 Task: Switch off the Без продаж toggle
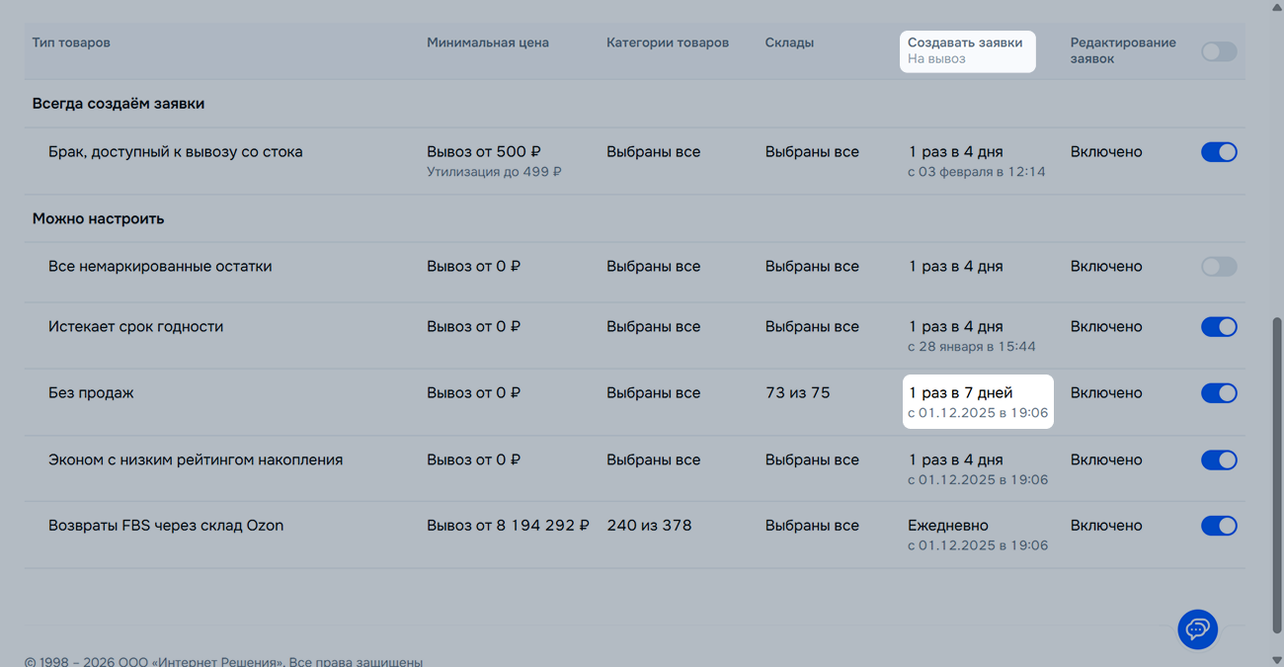pyautogui.click(x=1219, y=393)
